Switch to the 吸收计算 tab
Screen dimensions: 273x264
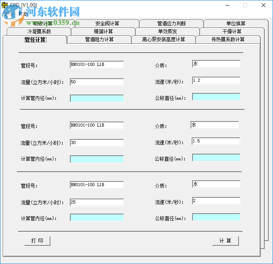[x=43, y=23]
